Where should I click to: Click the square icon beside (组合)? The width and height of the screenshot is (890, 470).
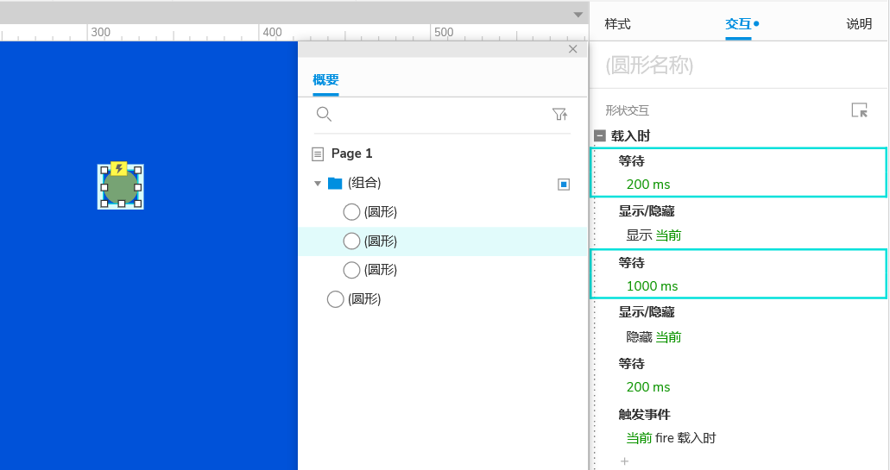pos(564,185)
